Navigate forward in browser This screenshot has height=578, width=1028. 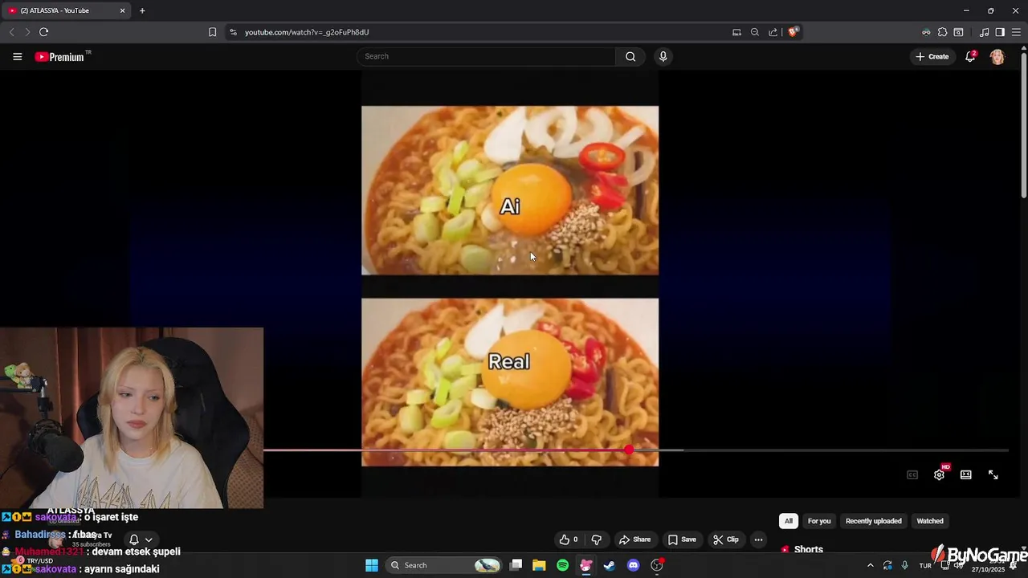tap(27, 32)
